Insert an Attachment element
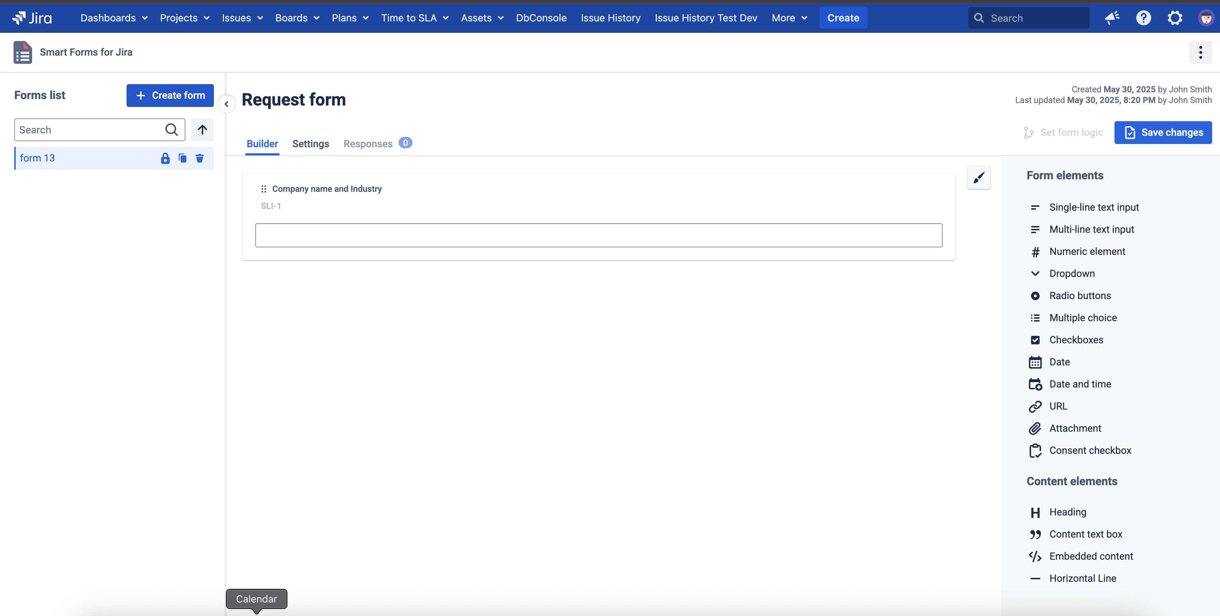 point(1075,427)
